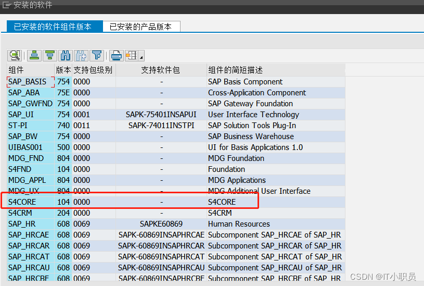The width and height of the screenshot is (424, 286).
Task: Expand the layout dropdown arrow
Action: 142,56
